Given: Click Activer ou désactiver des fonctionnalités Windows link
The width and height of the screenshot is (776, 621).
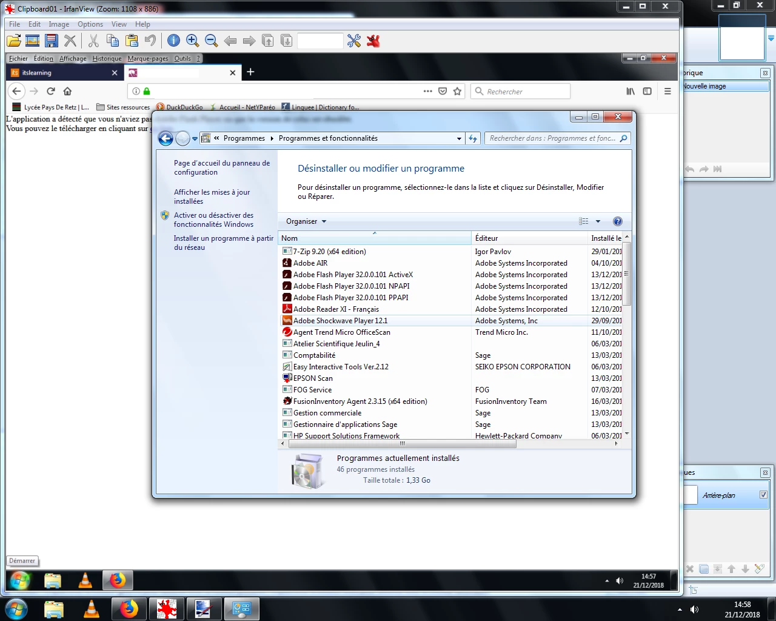Looking at the screenshot, I should click(x=213, y=220).
